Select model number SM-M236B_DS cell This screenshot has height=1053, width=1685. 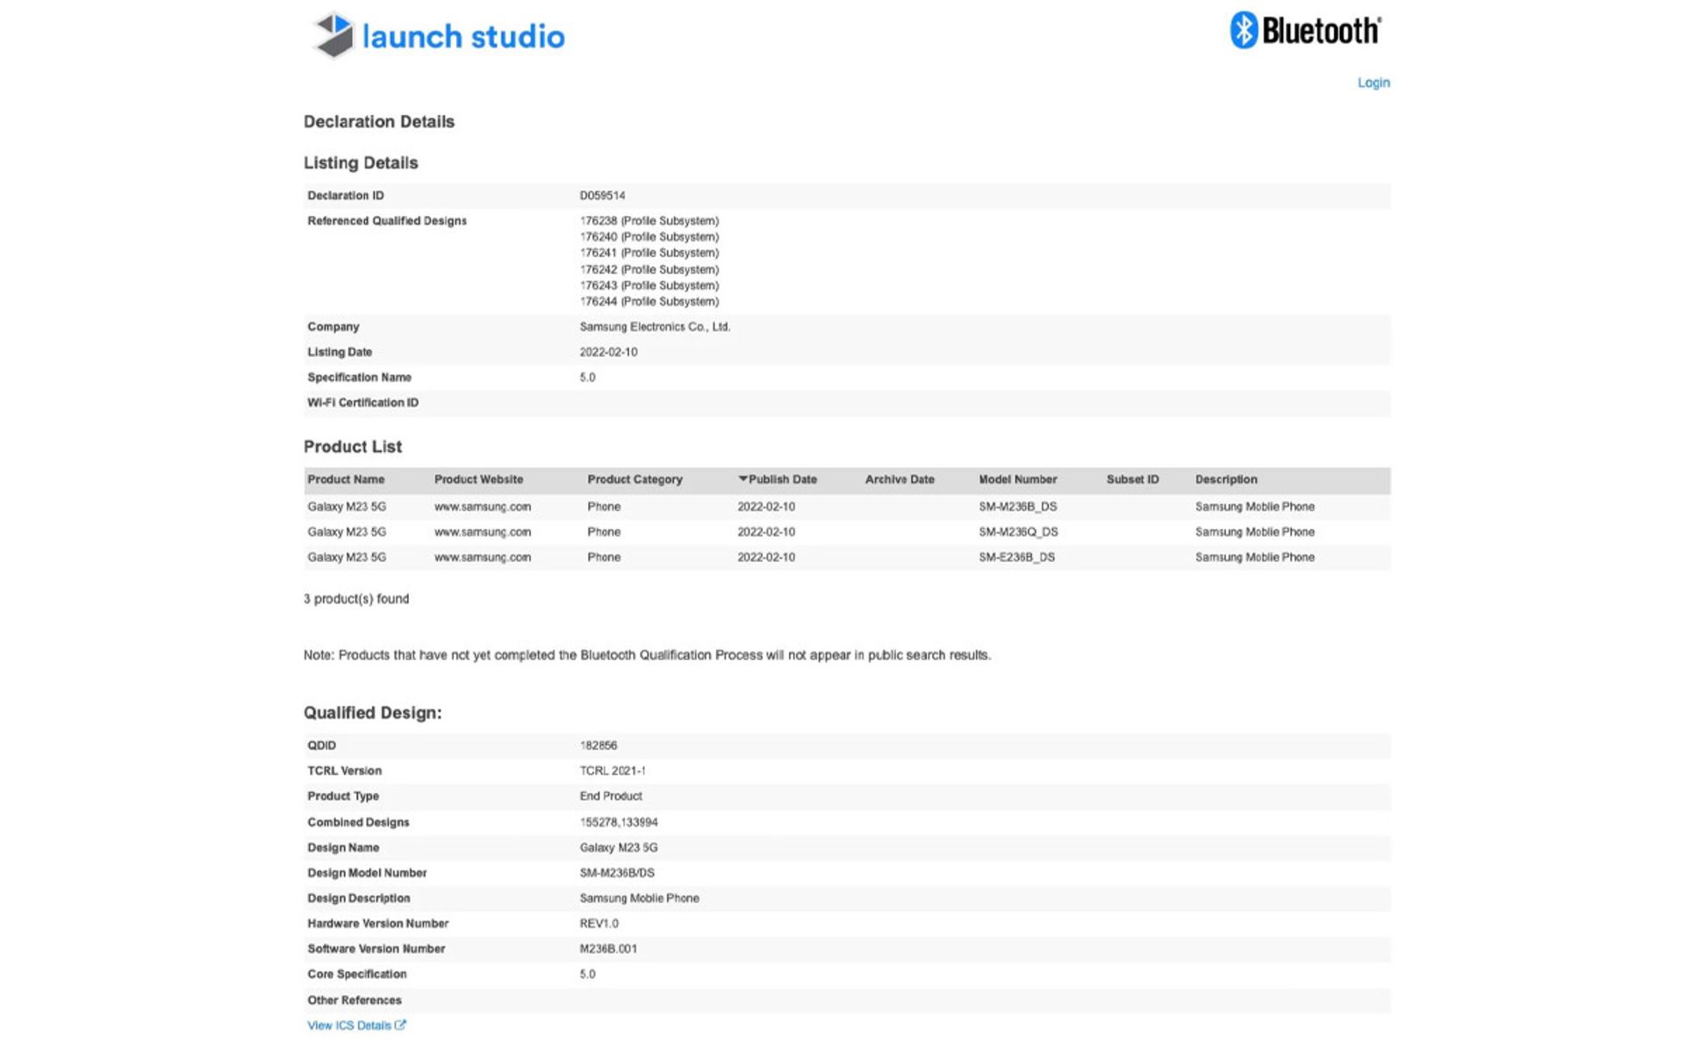(x=1018, y=506)
